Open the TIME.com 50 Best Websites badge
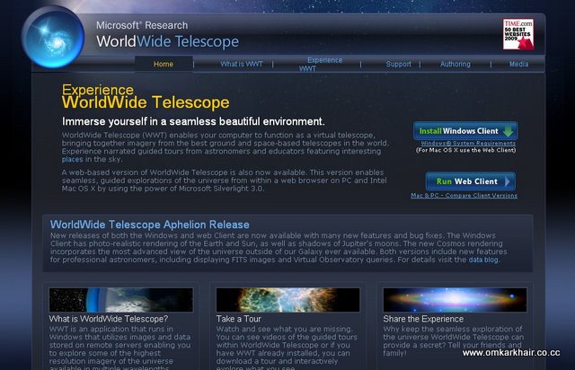 point(518,34)
